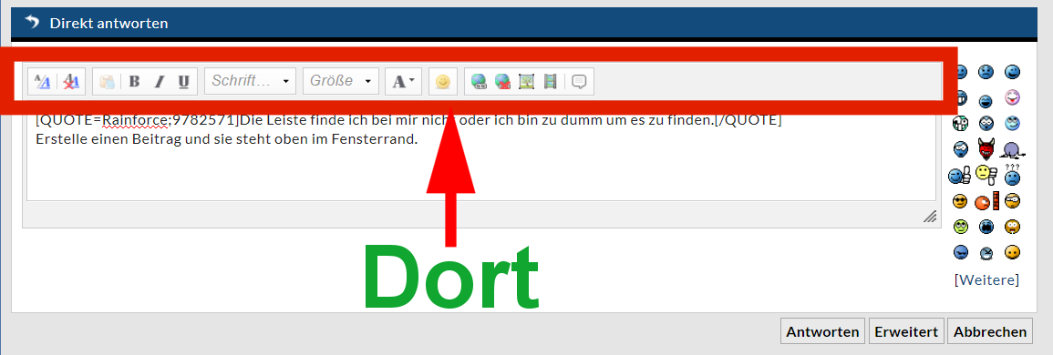Open the yellow smiley insert button
Image resolution: width=1053 pixels, height=355 pixels.
click(442, 81)
